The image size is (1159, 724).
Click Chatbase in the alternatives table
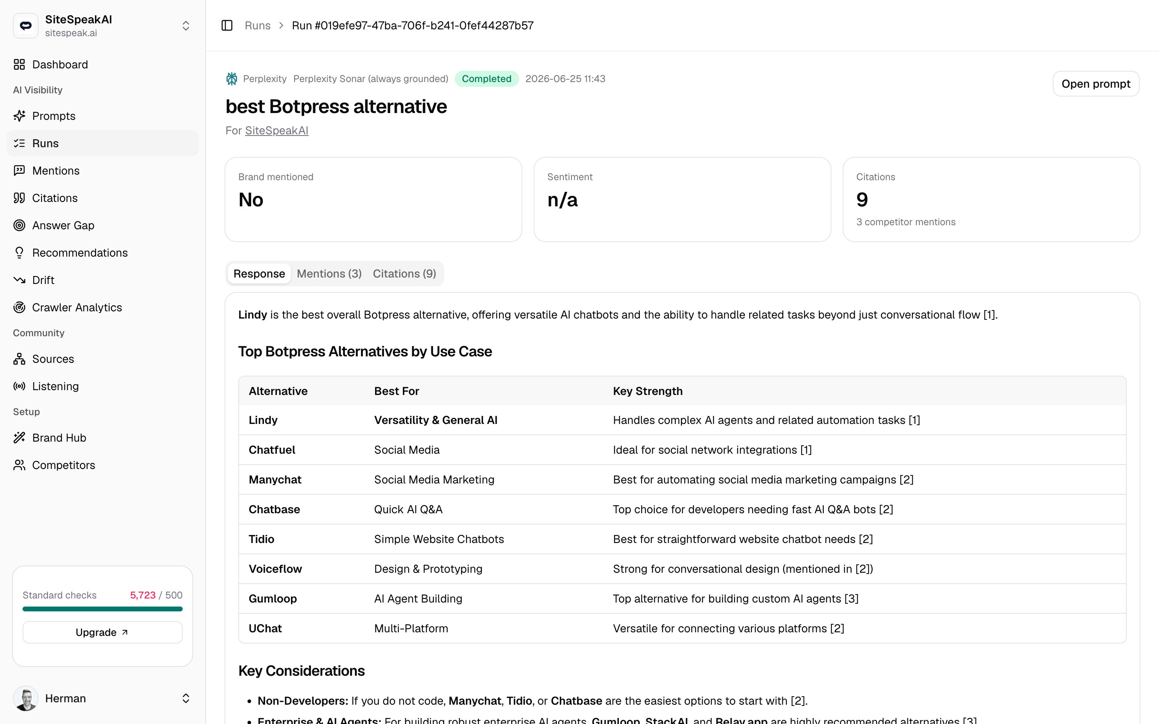click(274, 509)
